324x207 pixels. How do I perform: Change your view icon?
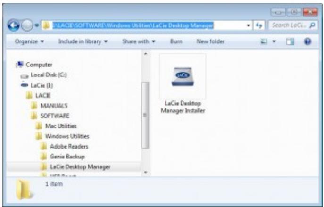[264, 41]
